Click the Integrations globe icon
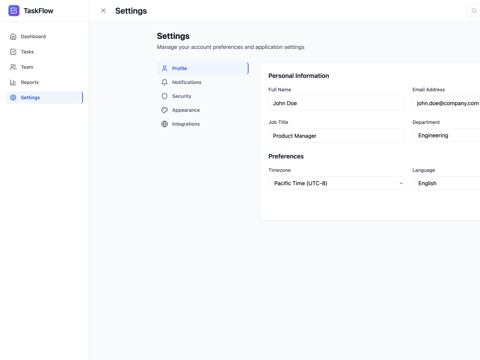Viewport: 480px width, 360px height. tap(164, 124)
